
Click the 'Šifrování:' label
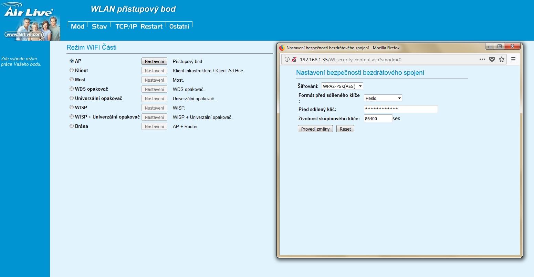click(308, 86)
